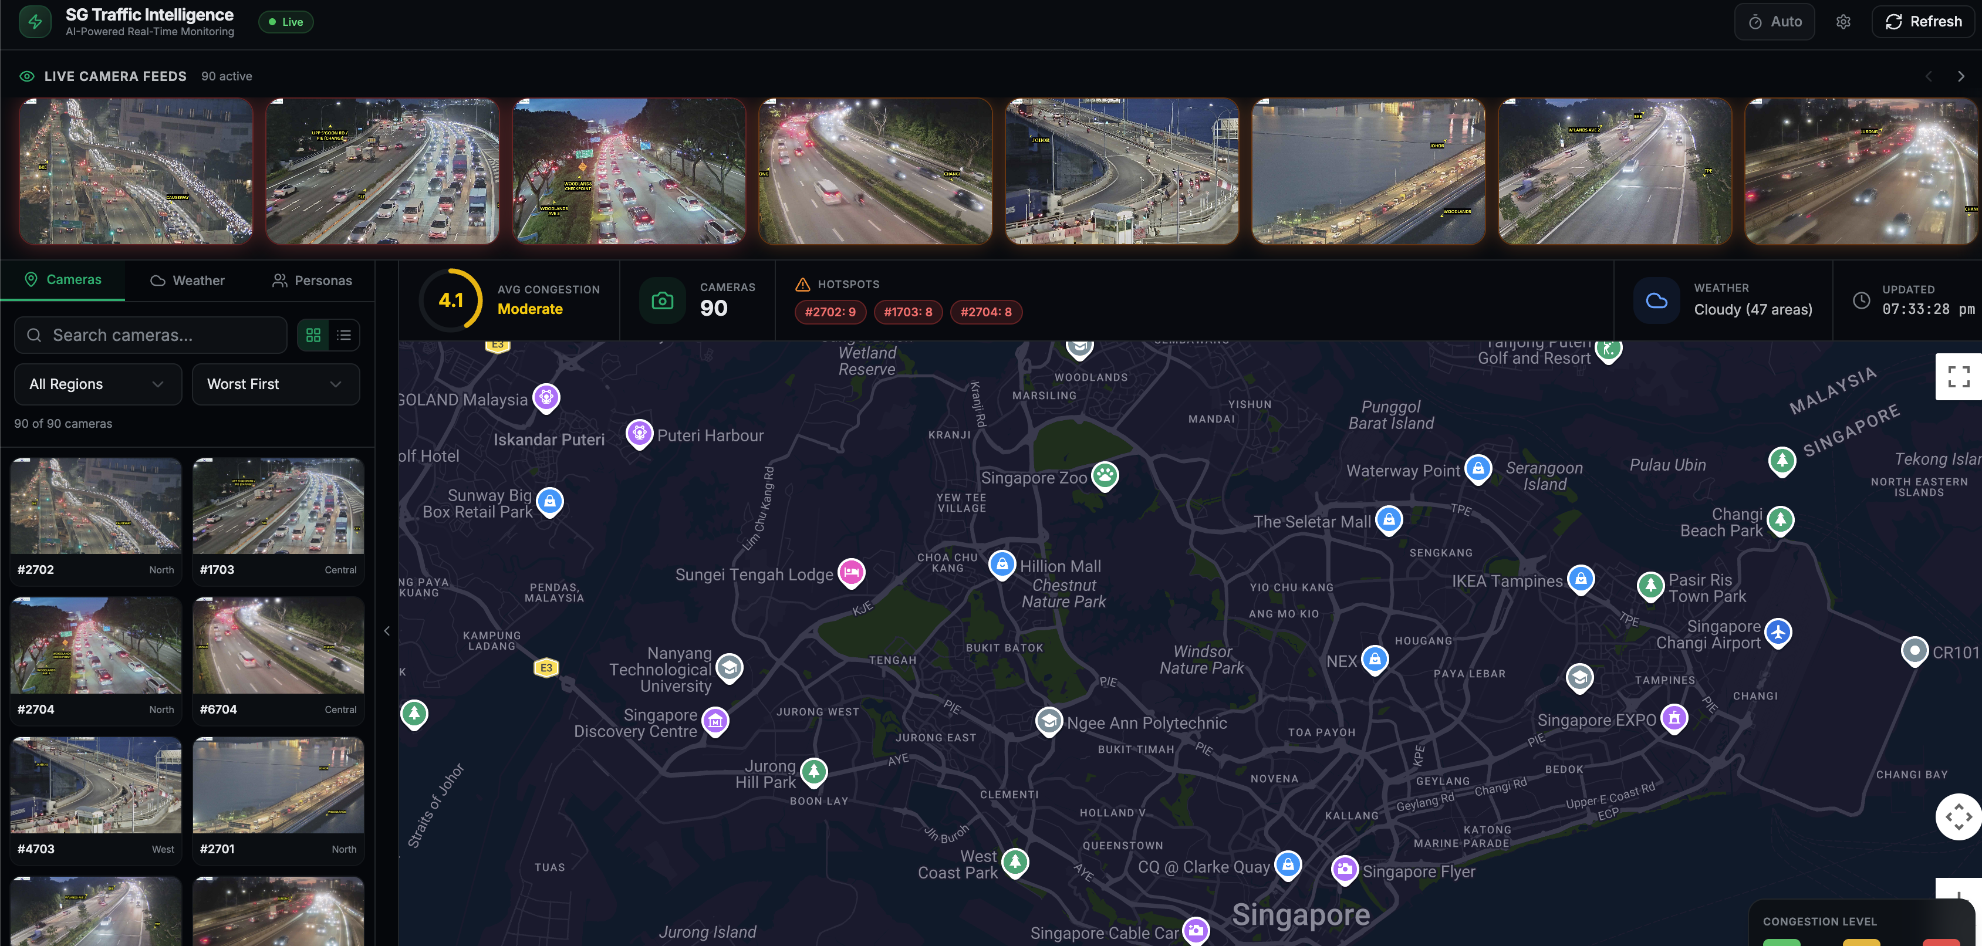Click the IKEA Tampines marker
This screenshot has height=946, width=1982.
coord(1581,579)
